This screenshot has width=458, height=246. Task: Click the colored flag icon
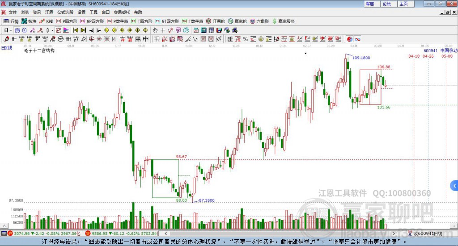pyautogui.click(x=66, y=30)
